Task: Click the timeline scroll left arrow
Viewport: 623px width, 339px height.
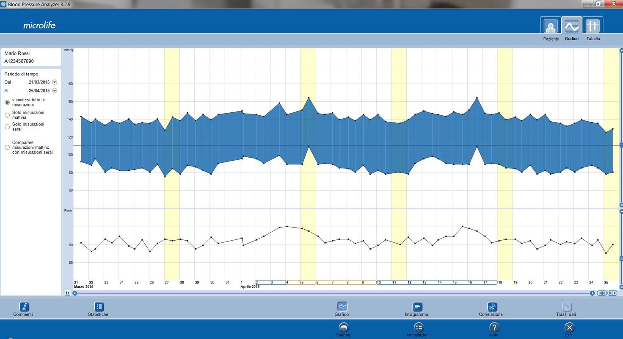Action: coord(75,293)
